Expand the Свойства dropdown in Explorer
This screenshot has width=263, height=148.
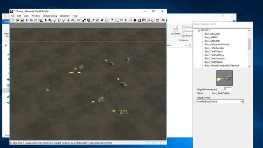click(x=175, y=36)
